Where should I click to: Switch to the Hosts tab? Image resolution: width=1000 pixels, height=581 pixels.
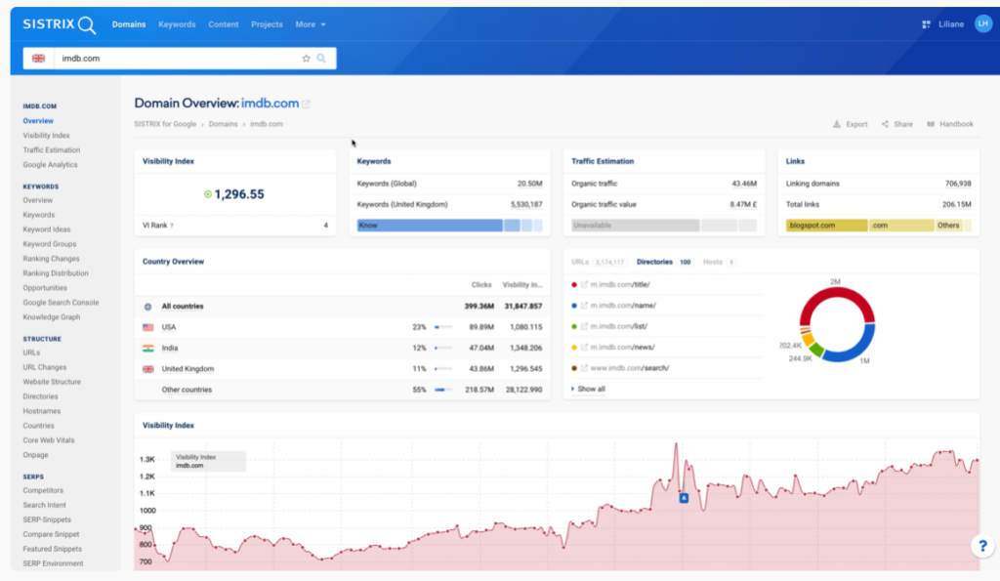[719, 262]
